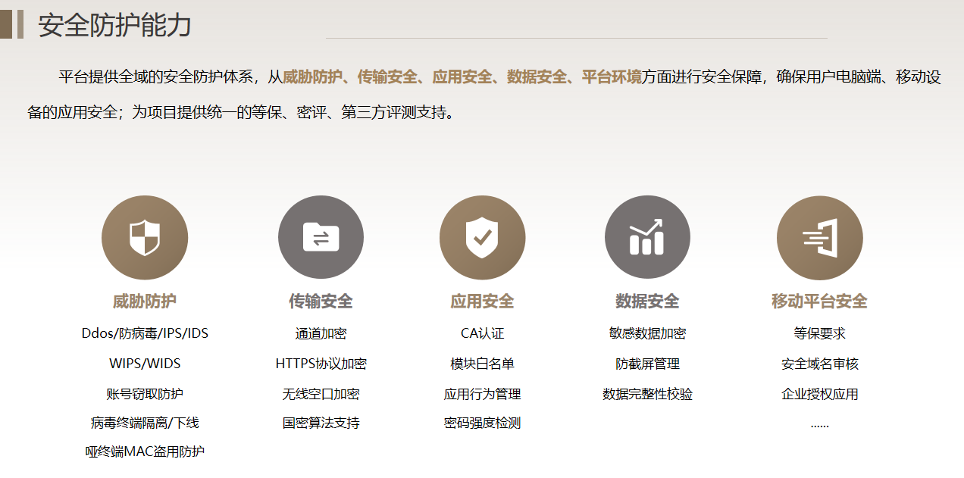
Task: Select the 威胁防护 column heading
Action: pos(145,301)
